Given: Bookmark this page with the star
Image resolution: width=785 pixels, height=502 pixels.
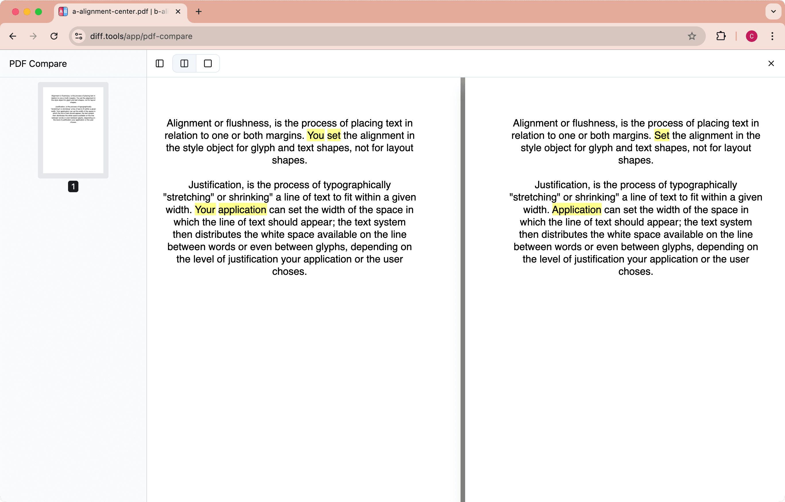Looking at the screenshot, I should pos(692,36).
